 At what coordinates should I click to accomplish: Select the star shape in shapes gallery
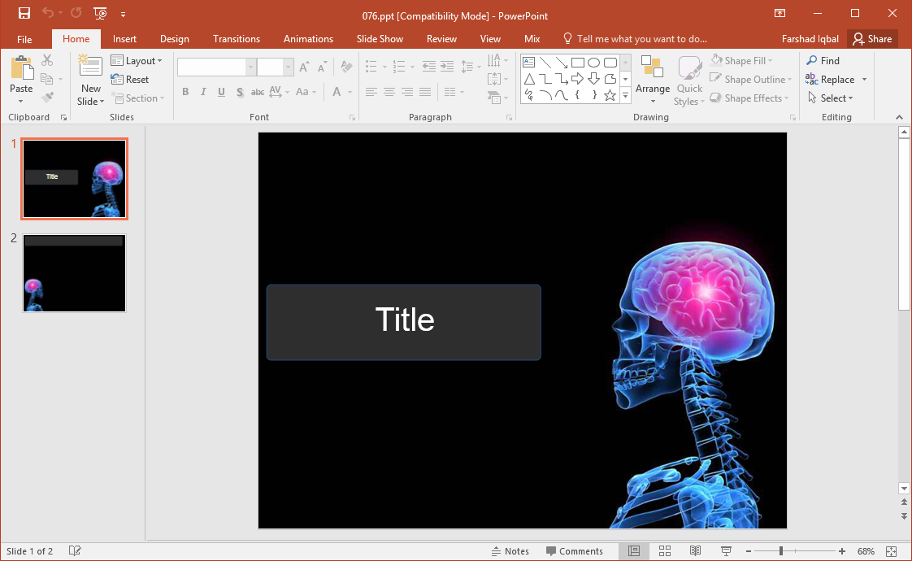click(610, 95)
